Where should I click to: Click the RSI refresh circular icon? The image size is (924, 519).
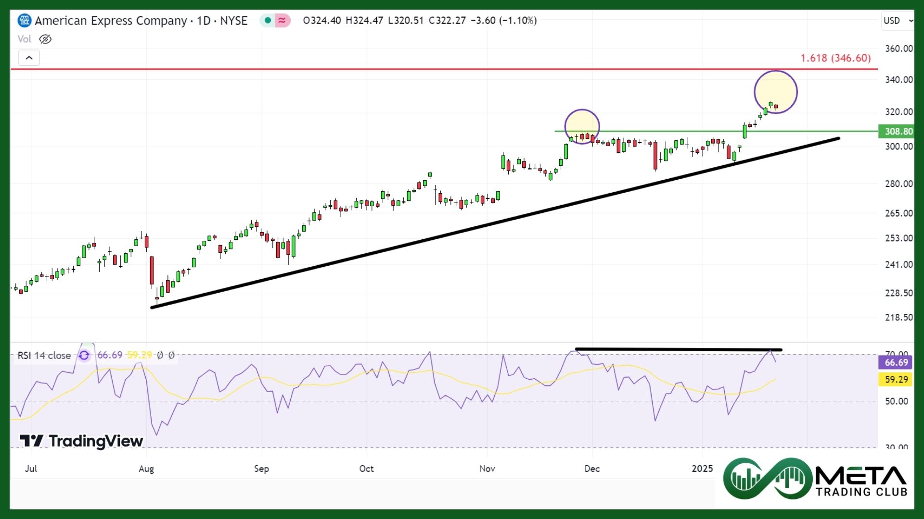[84, 356]
